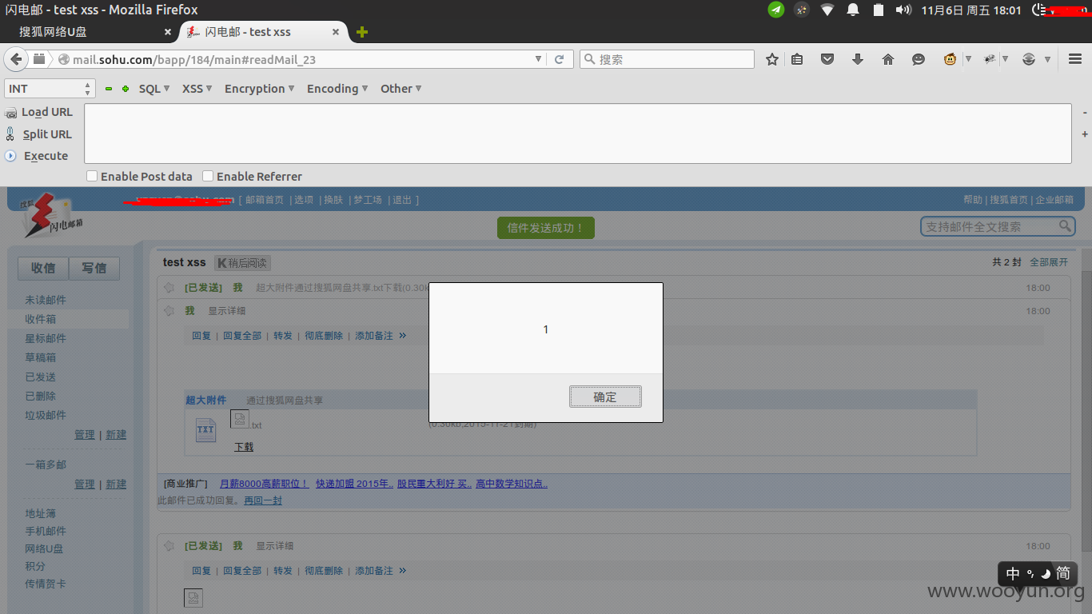Click the battery indicator in the top panel
This screenshot has width=1092, height=614.
(x=879, y=10)
